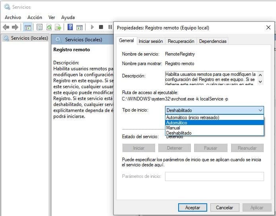Click the Iniciar service button
The width and height of the screenshot is (276, 216).
(x=139, y=148)
